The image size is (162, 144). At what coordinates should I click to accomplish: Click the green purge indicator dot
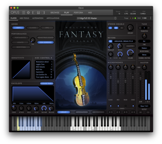(135, 18)
